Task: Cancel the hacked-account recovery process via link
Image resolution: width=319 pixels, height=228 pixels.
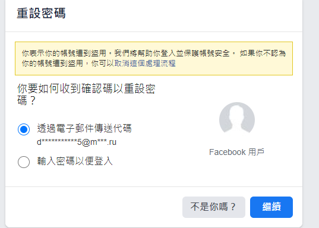Action: point(145,64)
